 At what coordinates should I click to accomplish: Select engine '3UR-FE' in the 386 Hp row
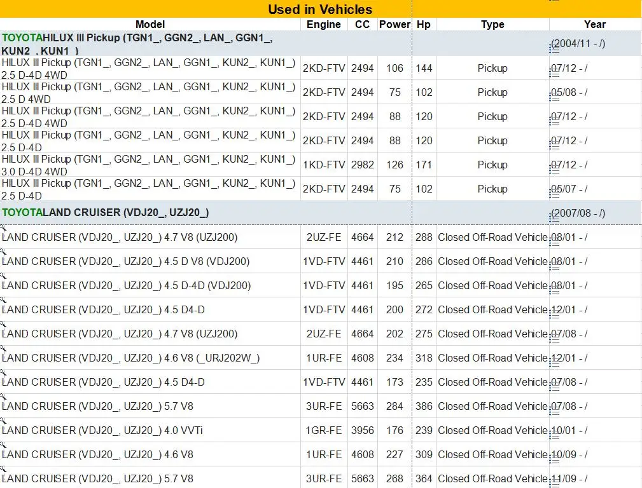click(324, 406)
